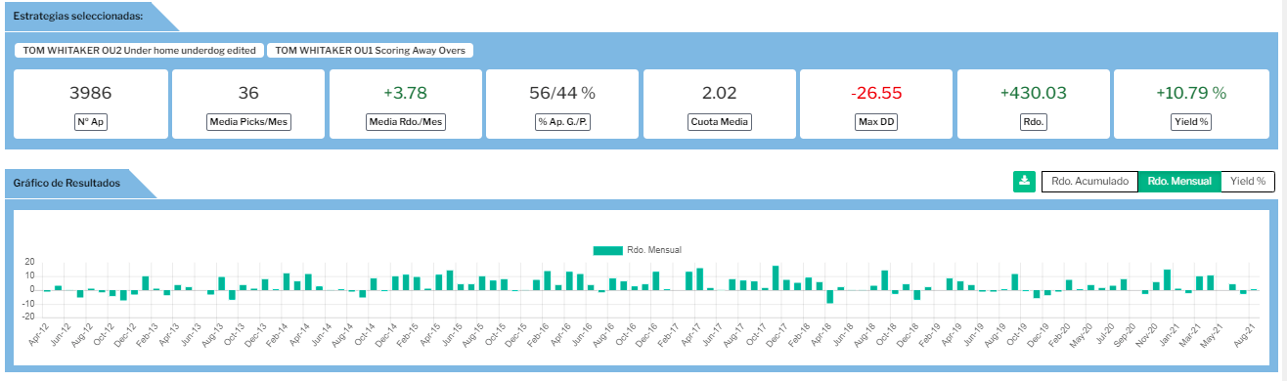Click TOM WHITAKER OU2 Under home underdog tag
The height and width of the screenshot is (381, 1287).
pyautogui.click(x=139, y=50)
